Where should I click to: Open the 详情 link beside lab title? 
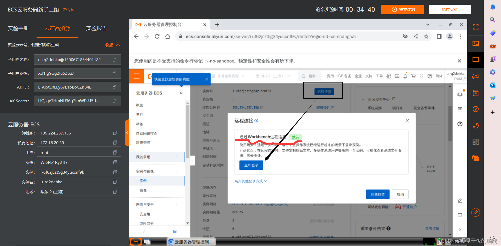click(x=68, y=9)
